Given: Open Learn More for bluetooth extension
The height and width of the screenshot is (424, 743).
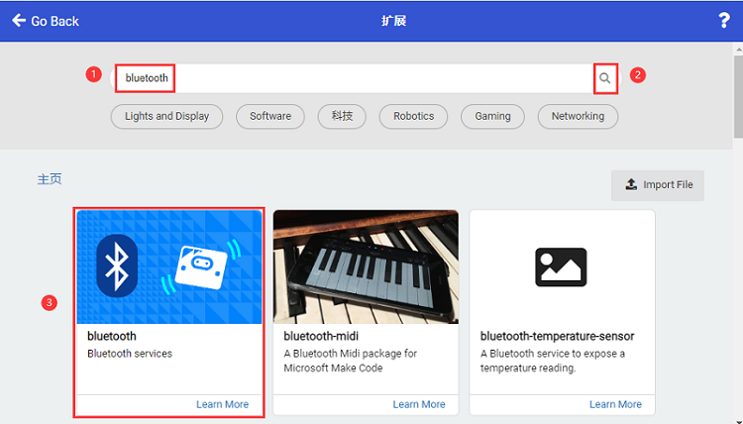Looking at the screenshot, I should tap(222, 404).
